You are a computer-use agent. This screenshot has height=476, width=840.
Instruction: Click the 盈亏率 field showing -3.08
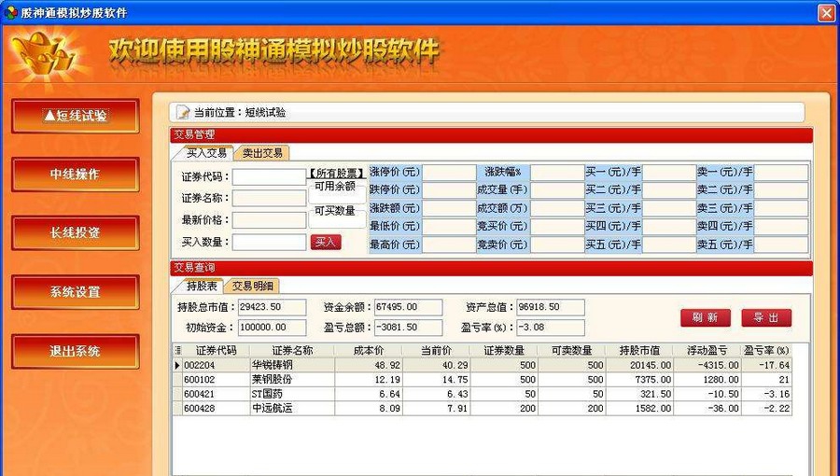[x=550, y=328]
